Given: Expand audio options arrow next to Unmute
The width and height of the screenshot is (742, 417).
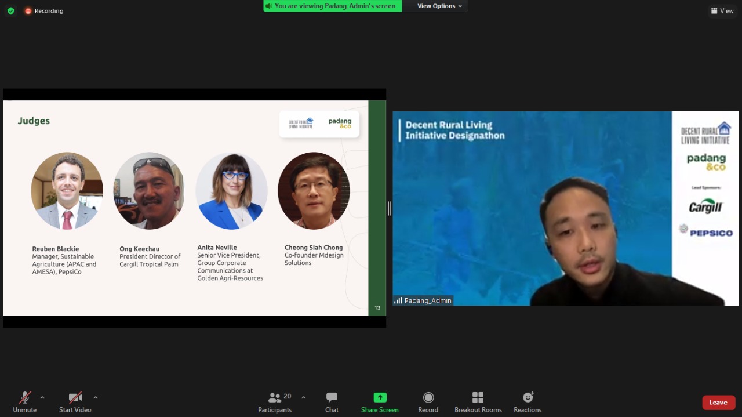Looking at the screenshot, I should (42, 397).
